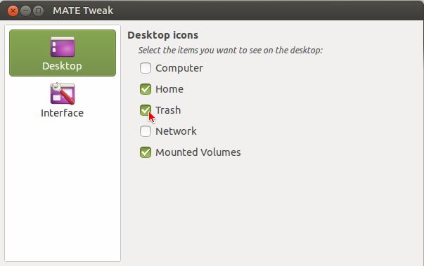Click the MATE Tweak title bar text
The width and height of the screenshot is (424, 266).
[83, 11]
